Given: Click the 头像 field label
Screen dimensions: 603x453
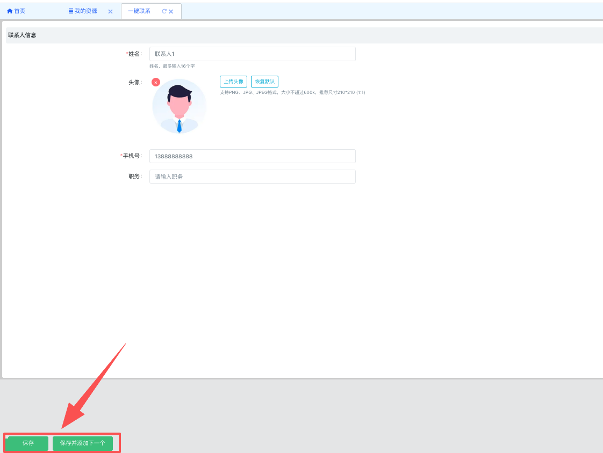Looking at the screenshot, I should click(134, 82).
